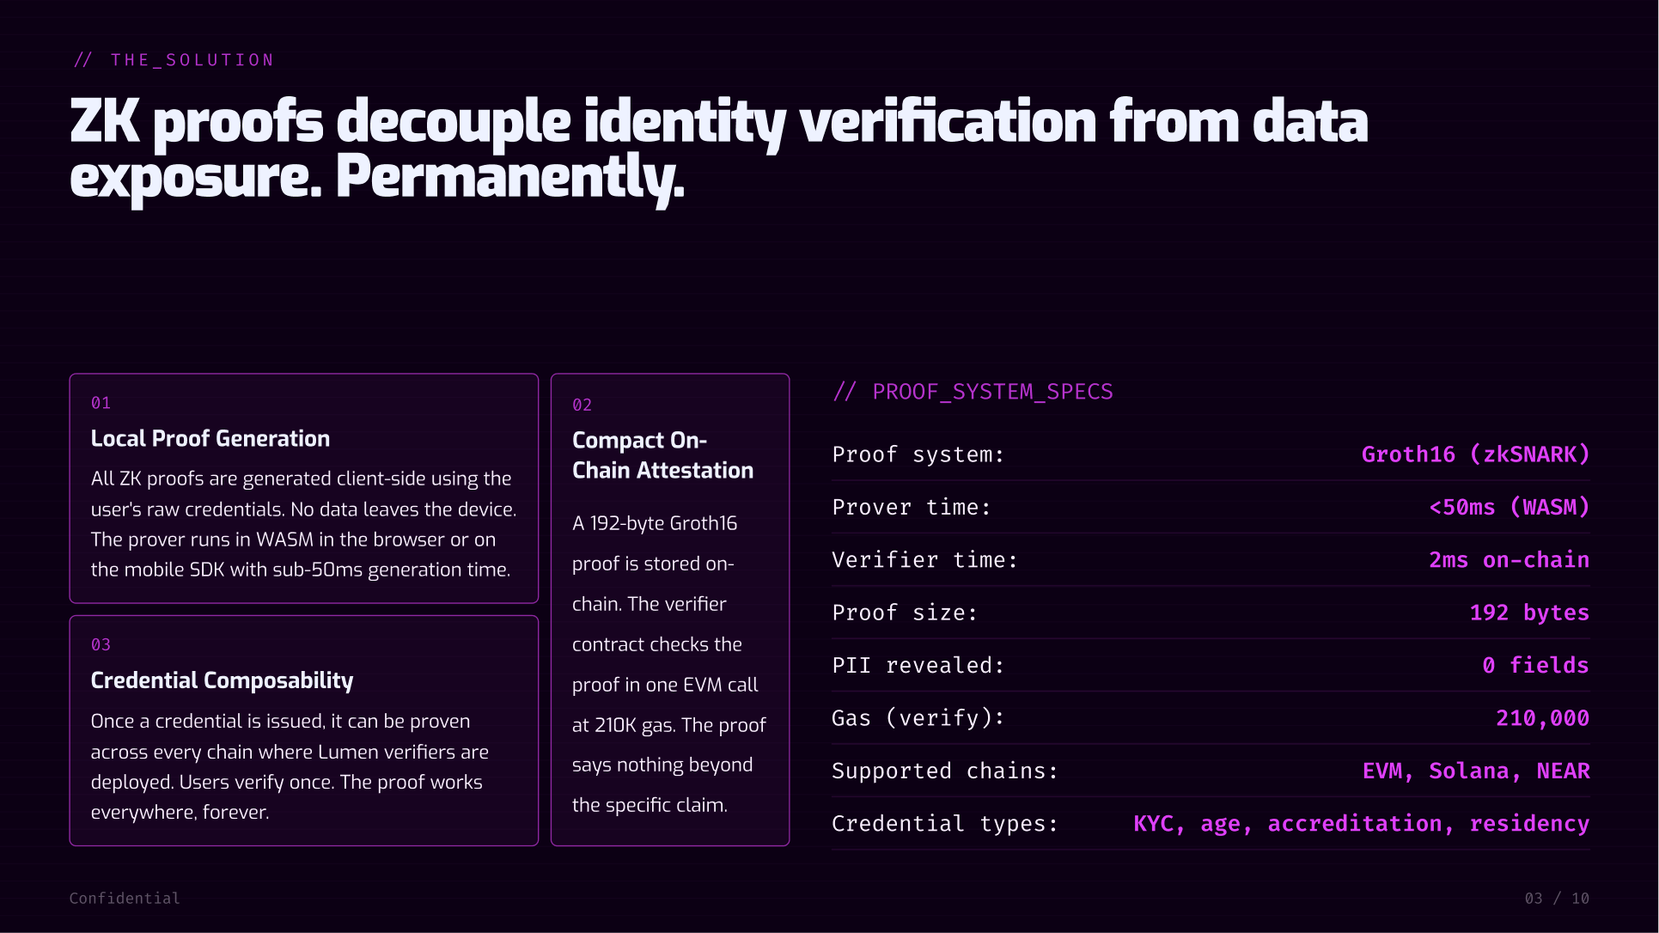This screenshot has height=933, width=1659.
Task: Click the 02 card number label
Action: point(582,406)
